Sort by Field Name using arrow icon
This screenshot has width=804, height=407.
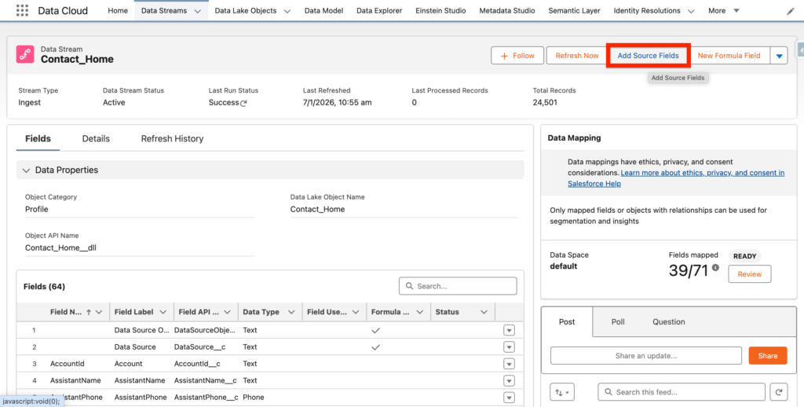click(88, 312)
